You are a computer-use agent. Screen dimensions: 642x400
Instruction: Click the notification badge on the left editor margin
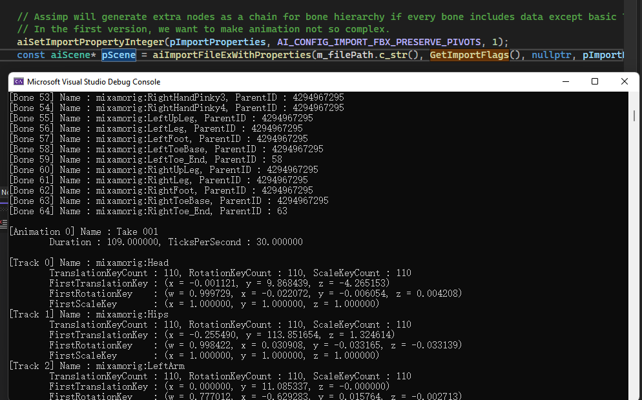(4, 192)
